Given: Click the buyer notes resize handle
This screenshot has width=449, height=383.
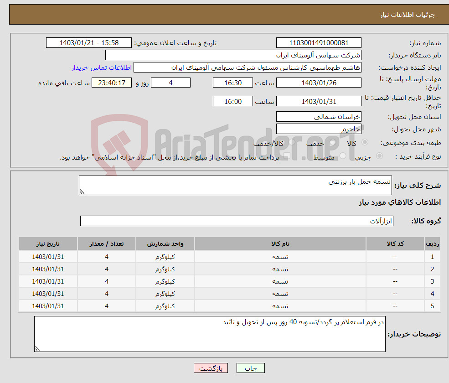Looking at the screenshot, I should 37,349.
